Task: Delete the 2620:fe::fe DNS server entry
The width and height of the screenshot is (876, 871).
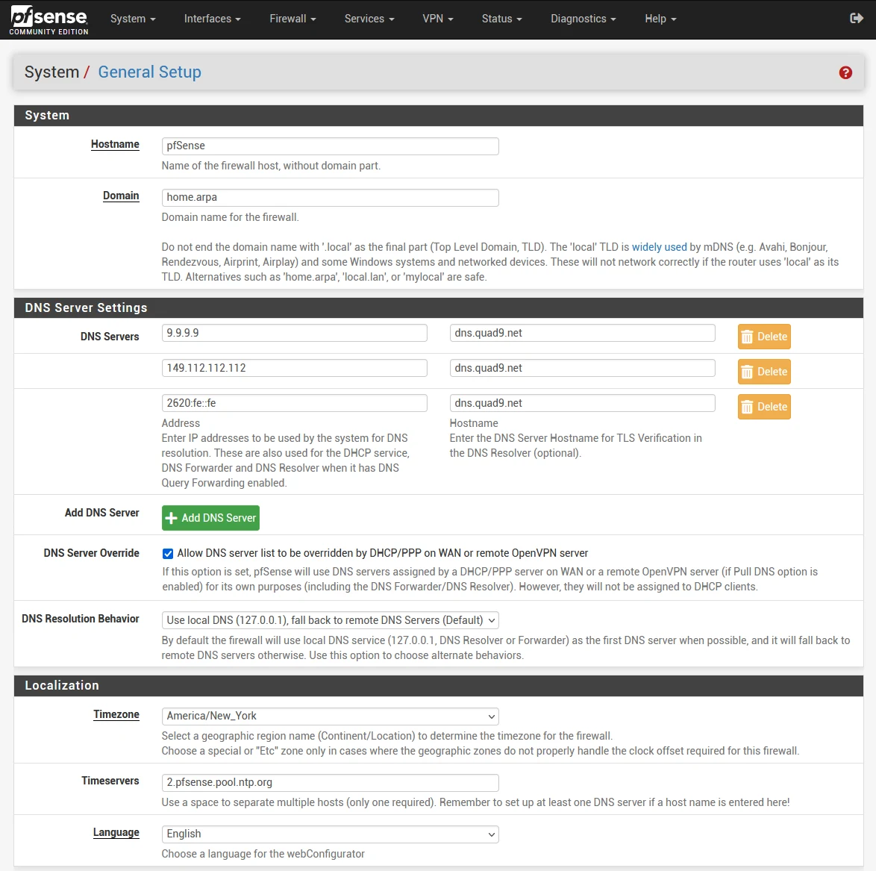Action: click(x=764, y=407)
